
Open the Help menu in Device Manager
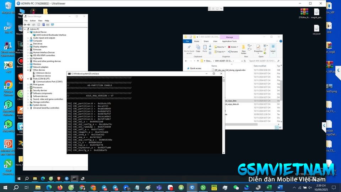47,21
